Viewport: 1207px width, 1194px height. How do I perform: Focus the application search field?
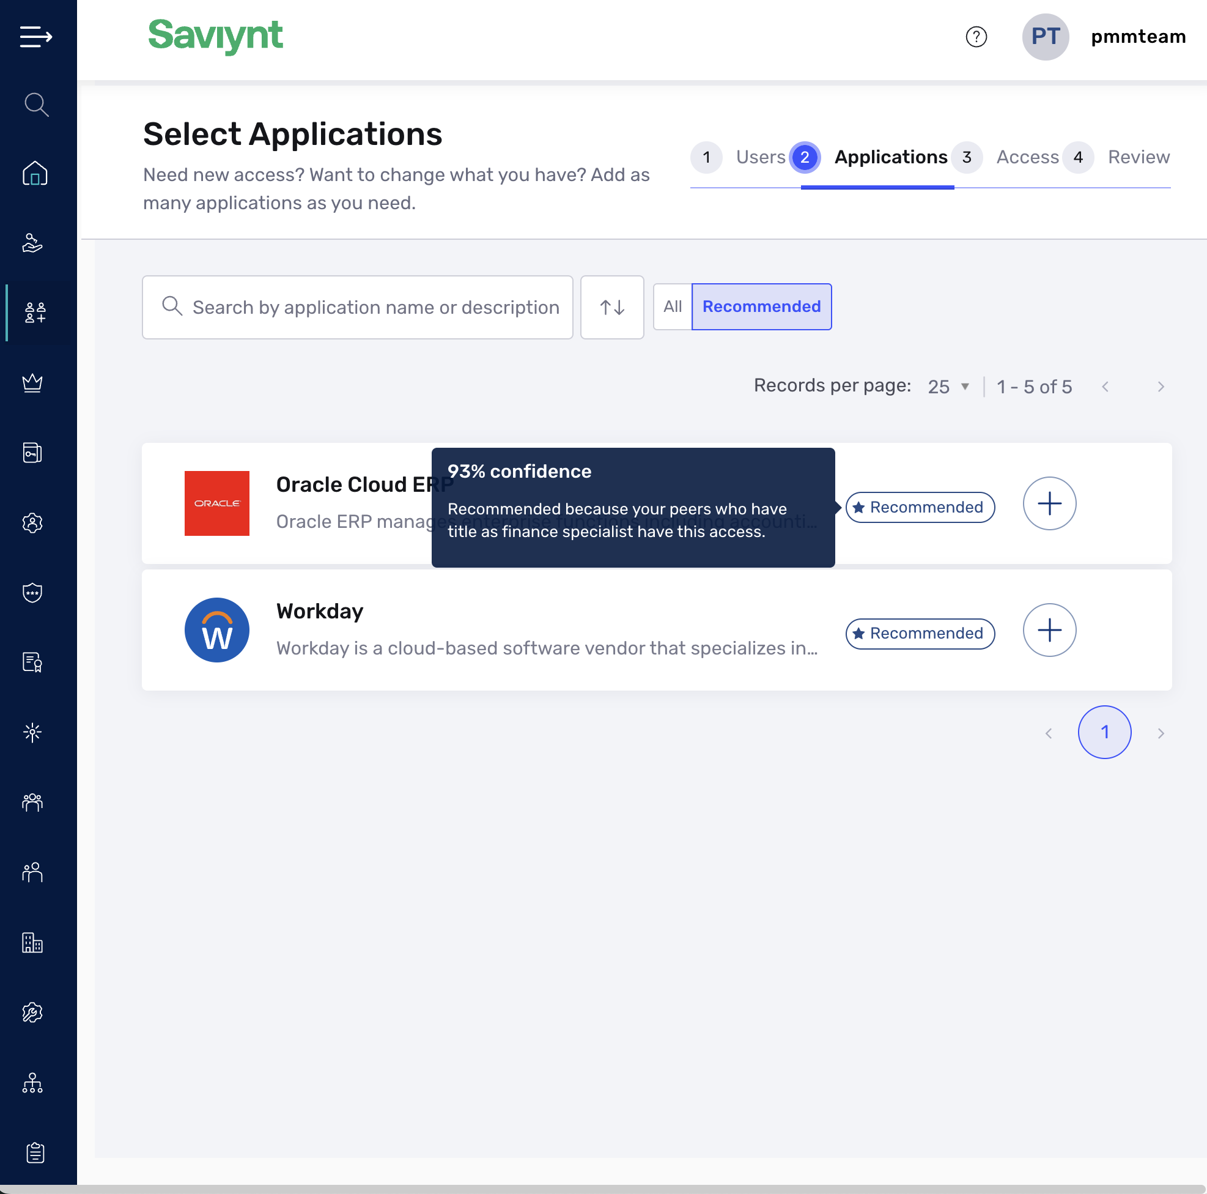pyautogui.click(x=357, y=307)
